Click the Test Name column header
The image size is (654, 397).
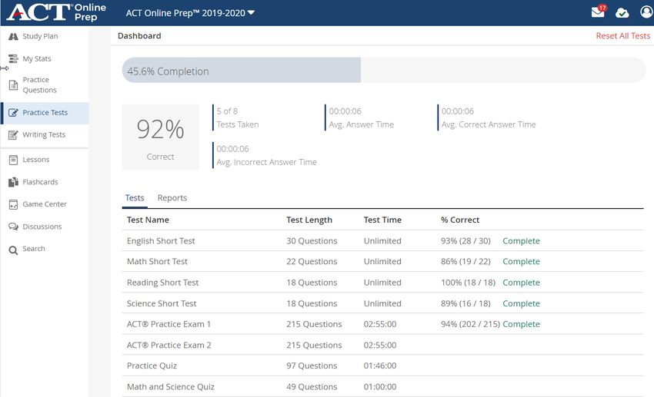point(148,220)
